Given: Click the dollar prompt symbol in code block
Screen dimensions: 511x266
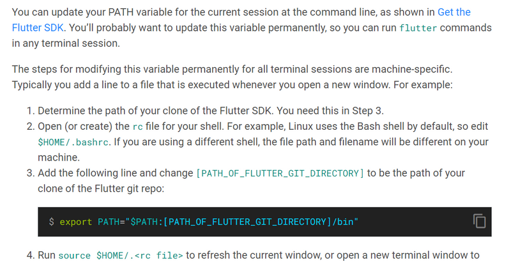Looking at the screenshot, I should coord(52,222).
